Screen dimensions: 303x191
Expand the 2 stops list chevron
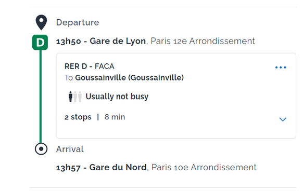(283, 119)
